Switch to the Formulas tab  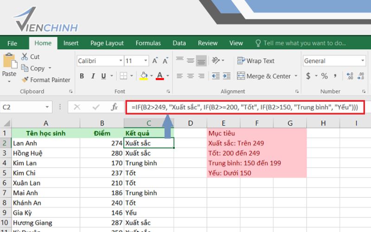(148, 43)
